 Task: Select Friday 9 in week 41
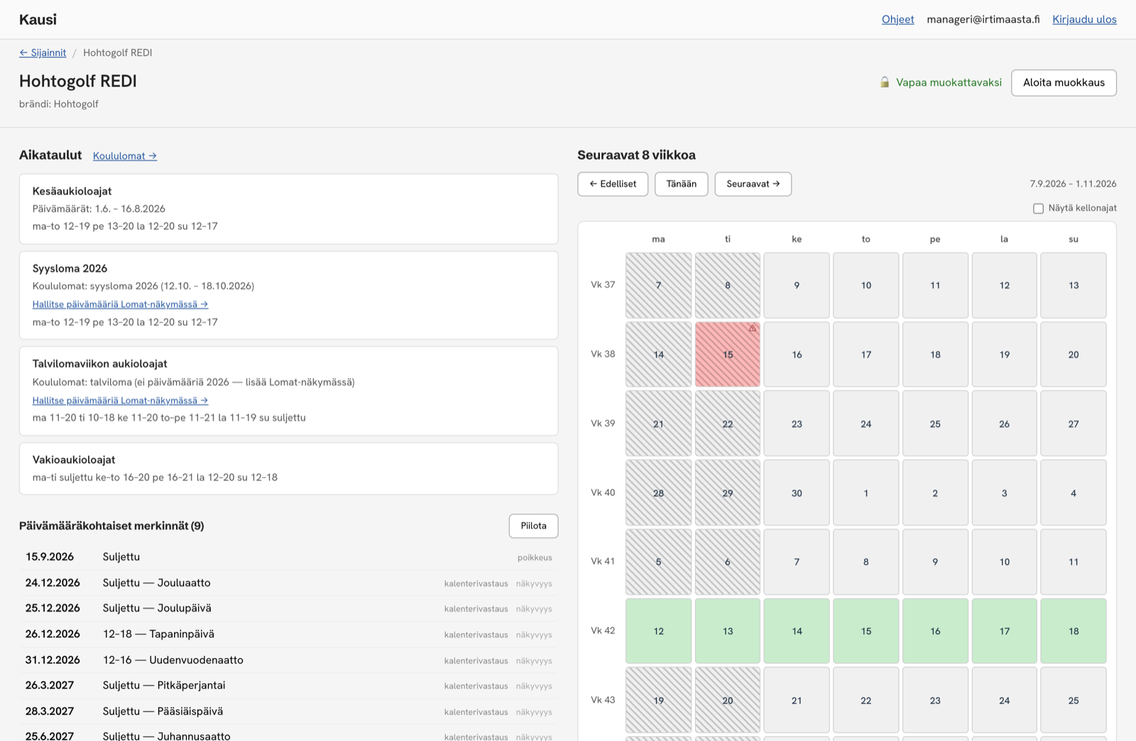pyautogui.click(x=935, y=561)
